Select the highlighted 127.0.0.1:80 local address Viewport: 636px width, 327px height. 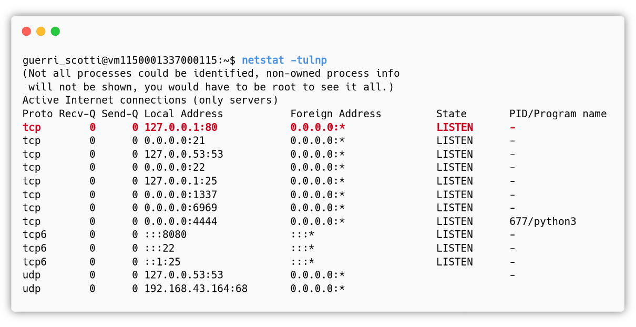(x=181, y=127)
